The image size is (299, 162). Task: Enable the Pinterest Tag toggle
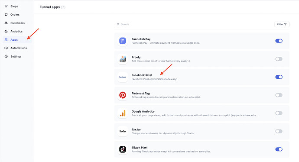(279, 95)
